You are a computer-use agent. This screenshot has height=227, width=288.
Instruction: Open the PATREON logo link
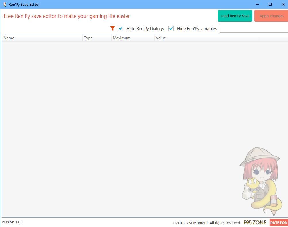coord(279,222)
